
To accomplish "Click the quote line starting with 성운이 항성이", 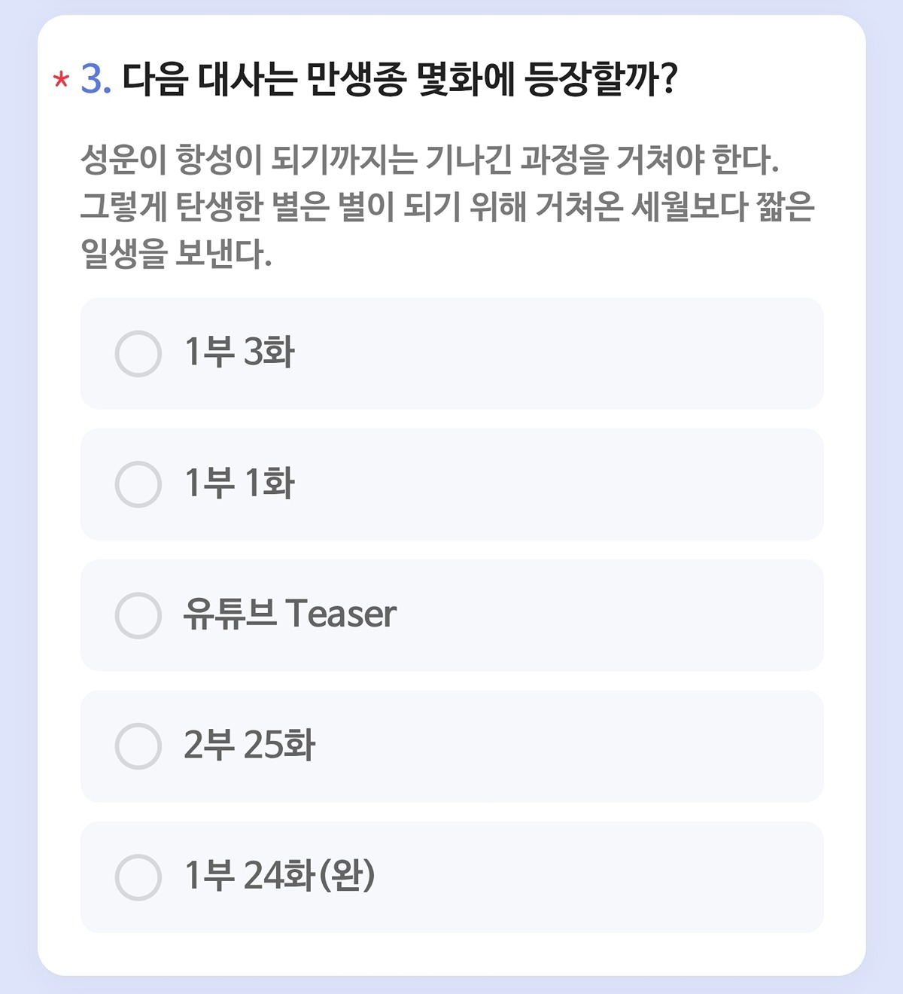I will coord(429,160).
